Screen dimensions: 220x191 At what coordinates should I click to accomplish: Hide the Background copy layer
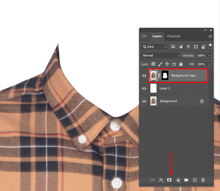[144, 76]
